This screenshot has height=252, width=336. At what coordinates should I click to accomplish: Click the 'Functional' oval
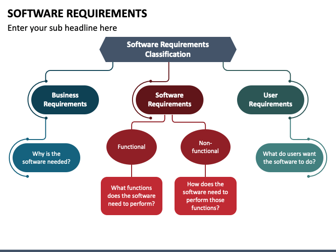pyautogui.click(x=131, y=147)
